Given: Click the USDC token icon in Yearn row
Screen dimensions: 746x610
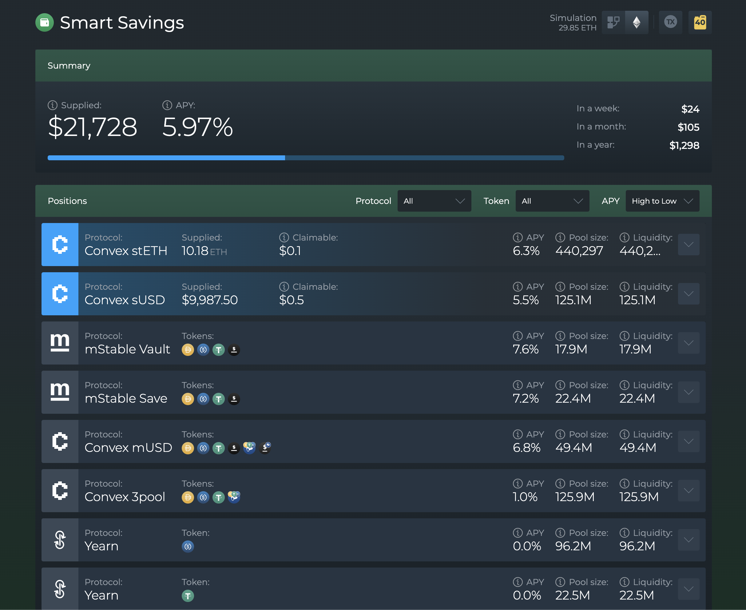Looking at the screenshot, I should pyautogui.click(x=188, y=546).
